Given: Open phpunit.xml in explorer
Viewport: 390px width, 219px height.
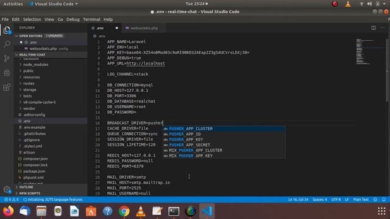Looking at the screenshot, I should pyautogui.click(x=34, y=178).
